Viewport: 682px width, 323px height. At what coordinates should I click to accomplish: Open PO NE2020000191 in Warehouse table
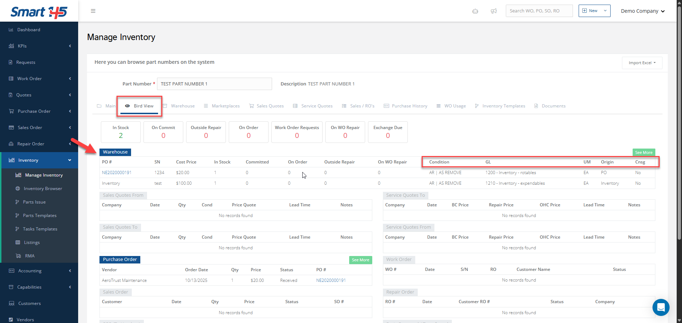click(117, 173)
